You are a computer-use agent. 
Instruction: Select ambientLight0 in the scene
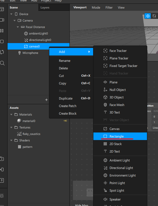(38, 33)
